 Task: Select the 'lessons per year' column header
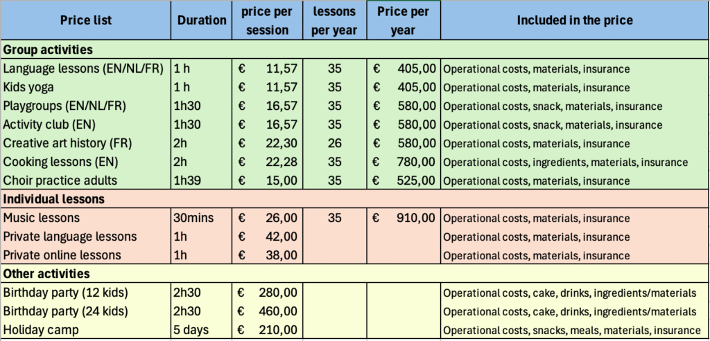tap(335, 21)
